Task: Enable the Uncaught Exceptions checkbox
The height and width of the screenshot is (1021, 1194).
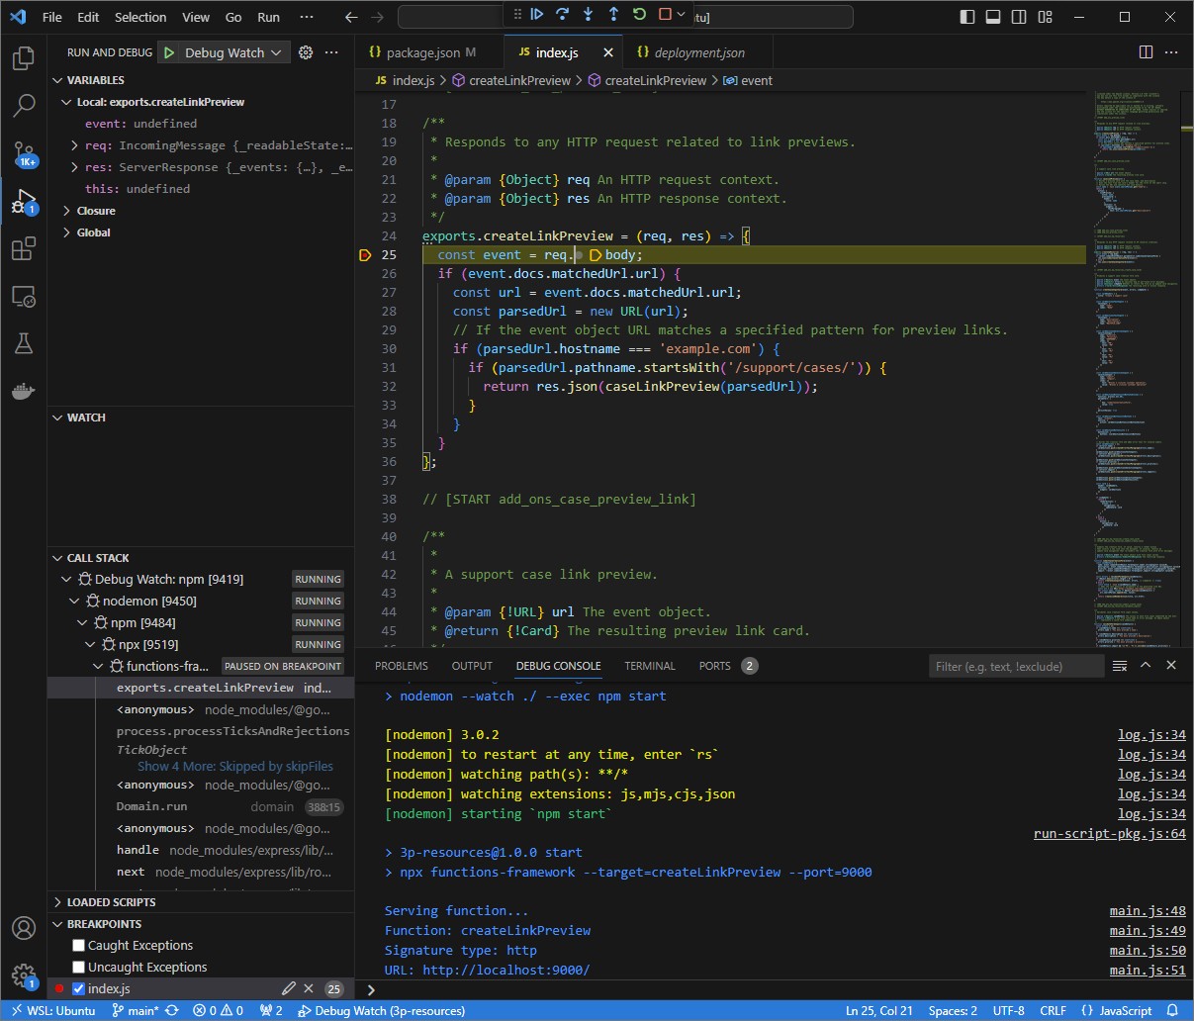Action: pos(79,968)
